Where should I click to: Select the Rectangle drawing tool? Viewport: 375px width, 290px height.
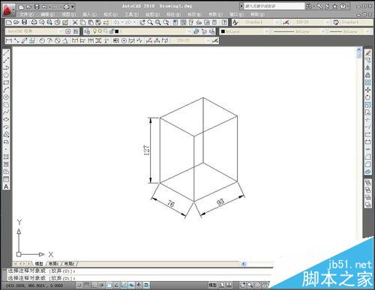click(x=6, y=82)
